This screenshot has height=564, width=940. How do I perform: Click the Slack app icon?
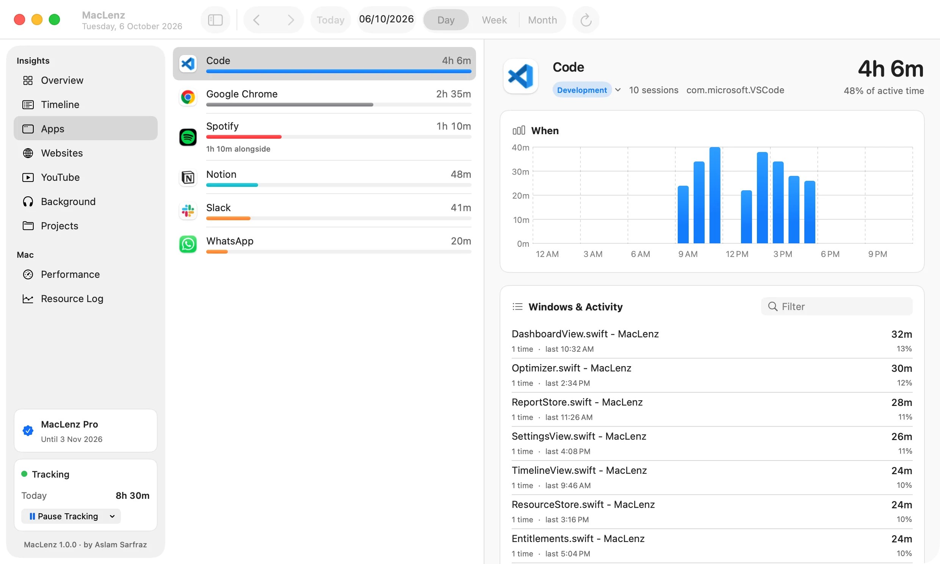(188, 210)
